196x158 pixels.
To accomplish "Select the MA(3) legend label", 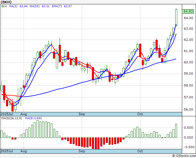I will 13,6.
